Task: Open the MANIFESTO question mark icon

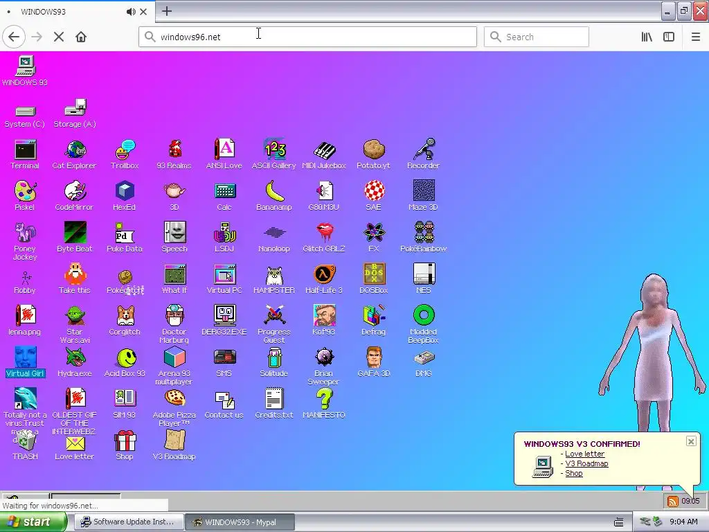Action: (324, 404)
